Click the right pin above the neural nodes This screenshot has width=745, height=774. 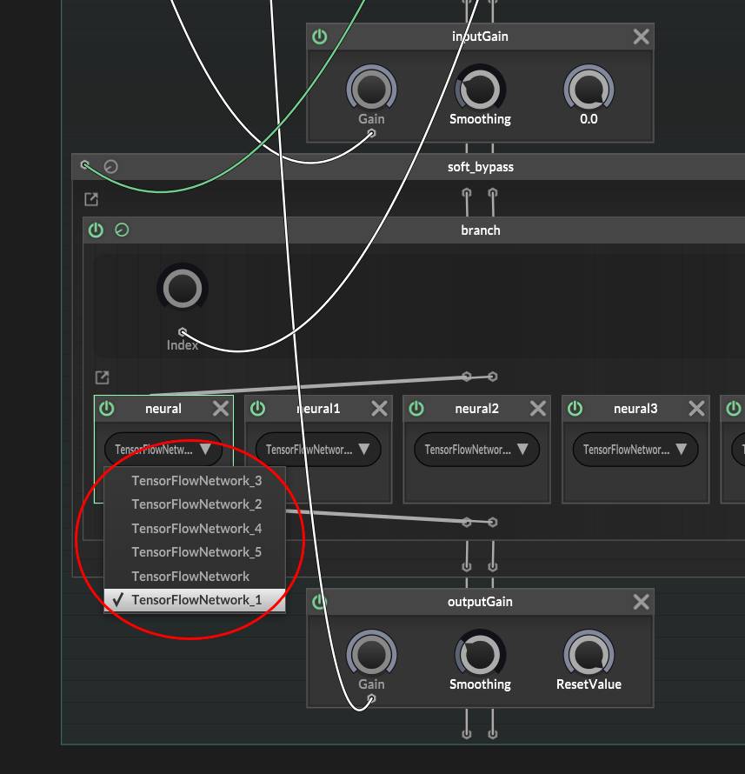pyautogui.click(x=492, y=377)
